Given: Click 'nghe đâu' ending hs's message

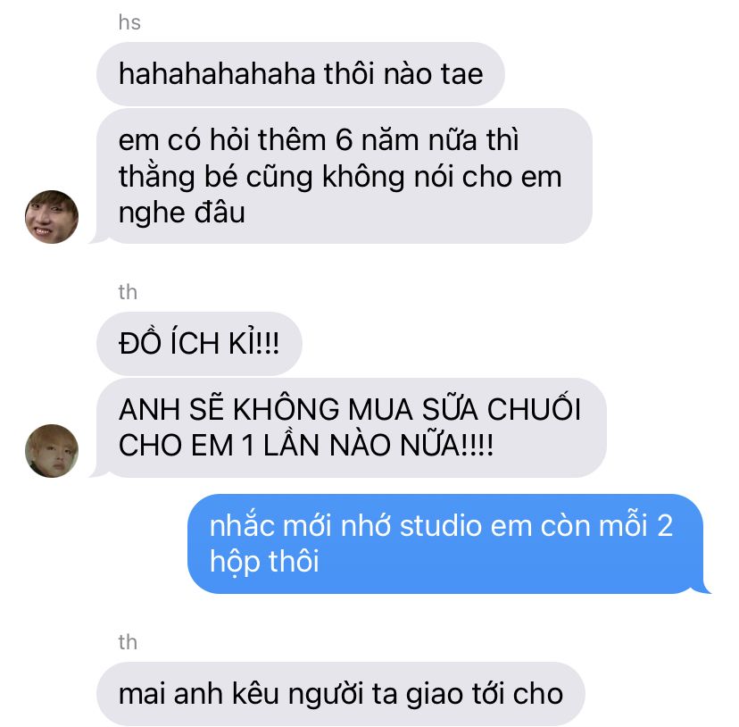Looking at the screenshot, I should click(x=182, y=213).
